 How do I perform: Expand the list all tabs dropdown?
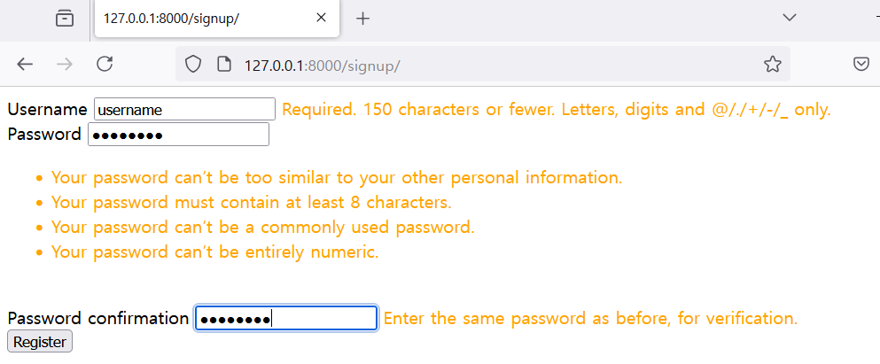click(789, 18)
